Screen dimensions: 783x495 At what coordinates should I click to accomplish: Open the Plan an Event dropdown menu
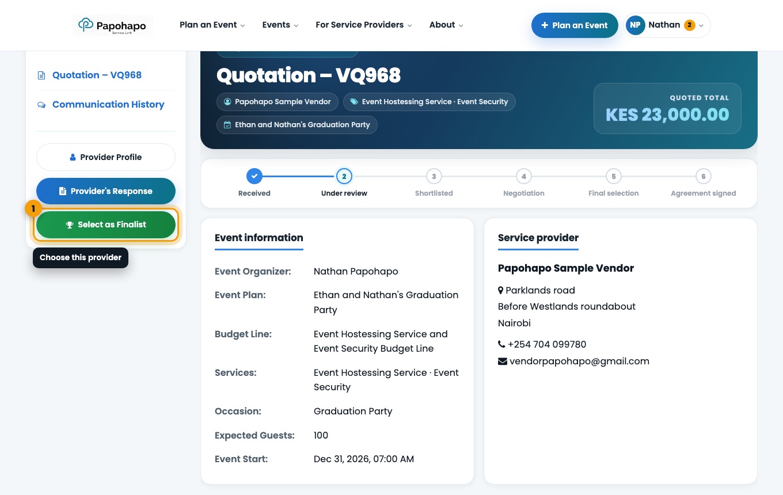point(212,25)
